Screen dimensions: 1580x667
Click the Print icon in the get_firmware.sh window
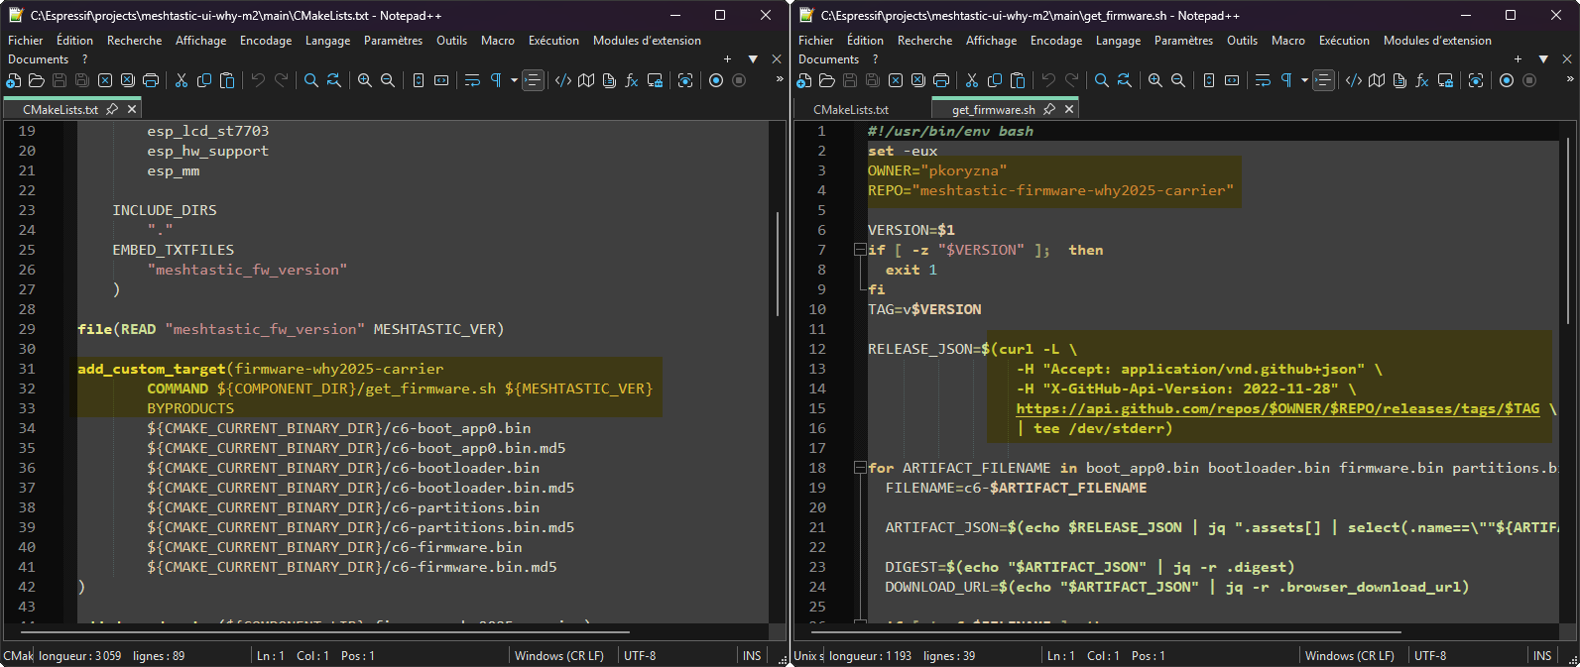pyautogui.click(x=941, y=80)
